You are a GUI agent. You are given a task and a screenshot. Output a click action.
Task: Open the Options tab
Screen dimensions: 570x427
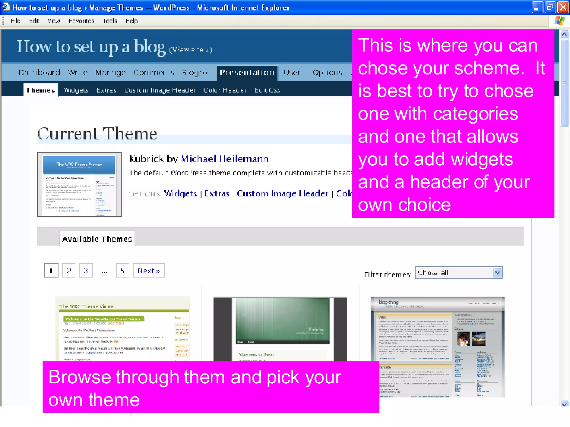[x=327, y=72]
